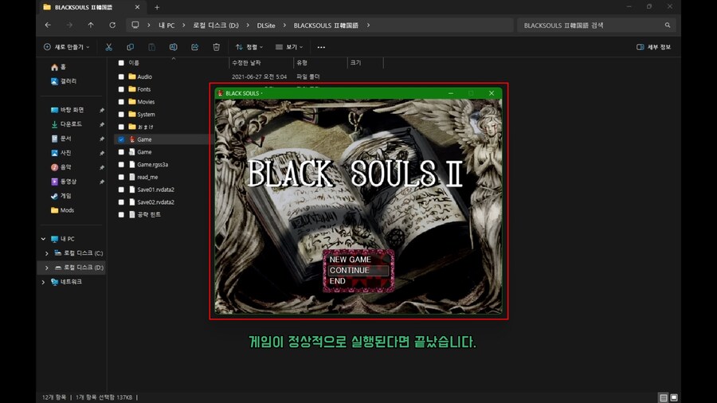Image resolution: width=717 pixels, height=403 pixels.
Task: Click the Paste clipboard icon in toolbar
Action: tap(152, 47)
